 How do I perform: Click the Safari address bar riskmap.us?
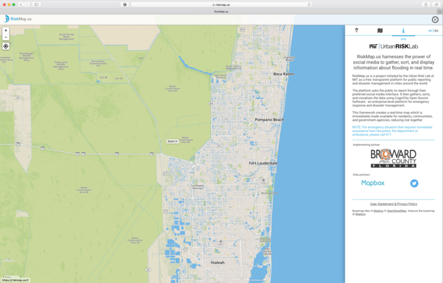click(x=221, y=4)
